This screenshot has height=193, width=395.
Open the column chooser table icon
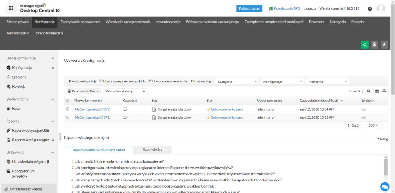[377, 91]
